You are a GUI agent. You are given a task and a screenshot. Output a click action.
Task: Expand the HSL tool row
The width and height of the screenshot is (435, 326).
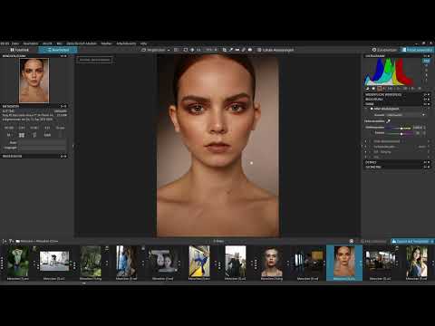(x=376, y=157)
